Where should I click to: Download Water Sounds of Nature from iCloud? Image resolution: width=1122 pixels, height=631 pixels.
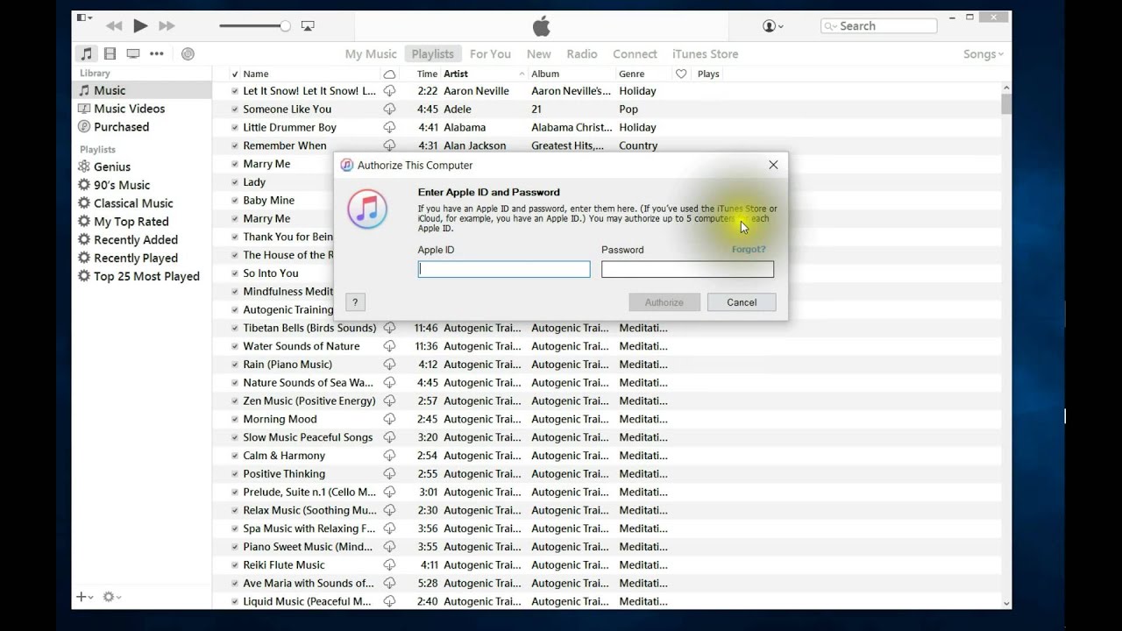(x=389, y=346)
